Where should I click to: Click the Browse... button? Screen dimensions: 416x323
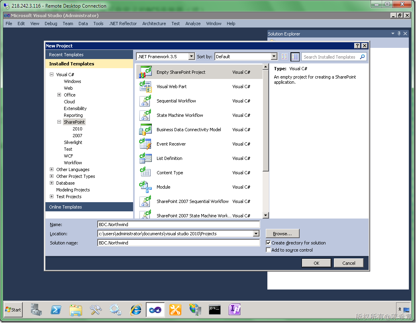[x=282, y=234]
